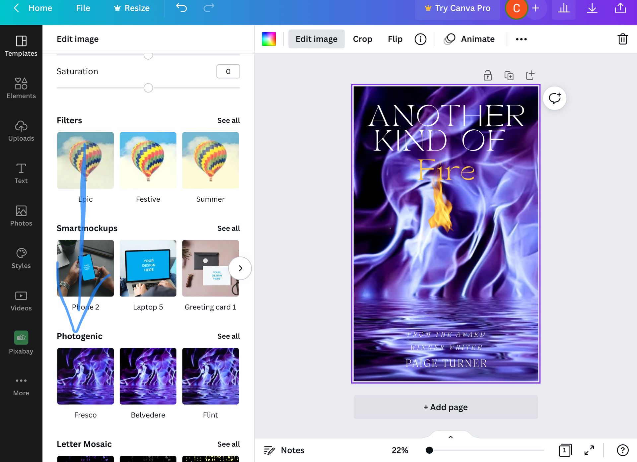Screen dimensions: 637x462
Task: See all Letter Mosaic effects
Action: pyautogui.click(x=228, y=444)
